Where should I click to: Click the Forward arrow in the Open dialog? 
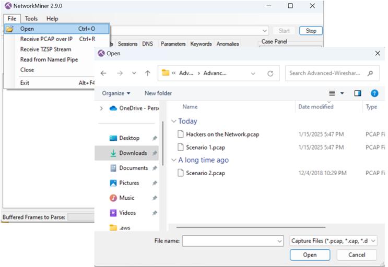tap(120, 73)
